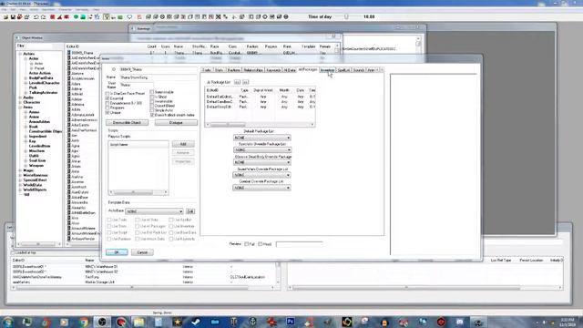Viewport: 583px width, 328px height.
Task: Expand Magic tree node in Object Window
Action: [x=20, y=170]
